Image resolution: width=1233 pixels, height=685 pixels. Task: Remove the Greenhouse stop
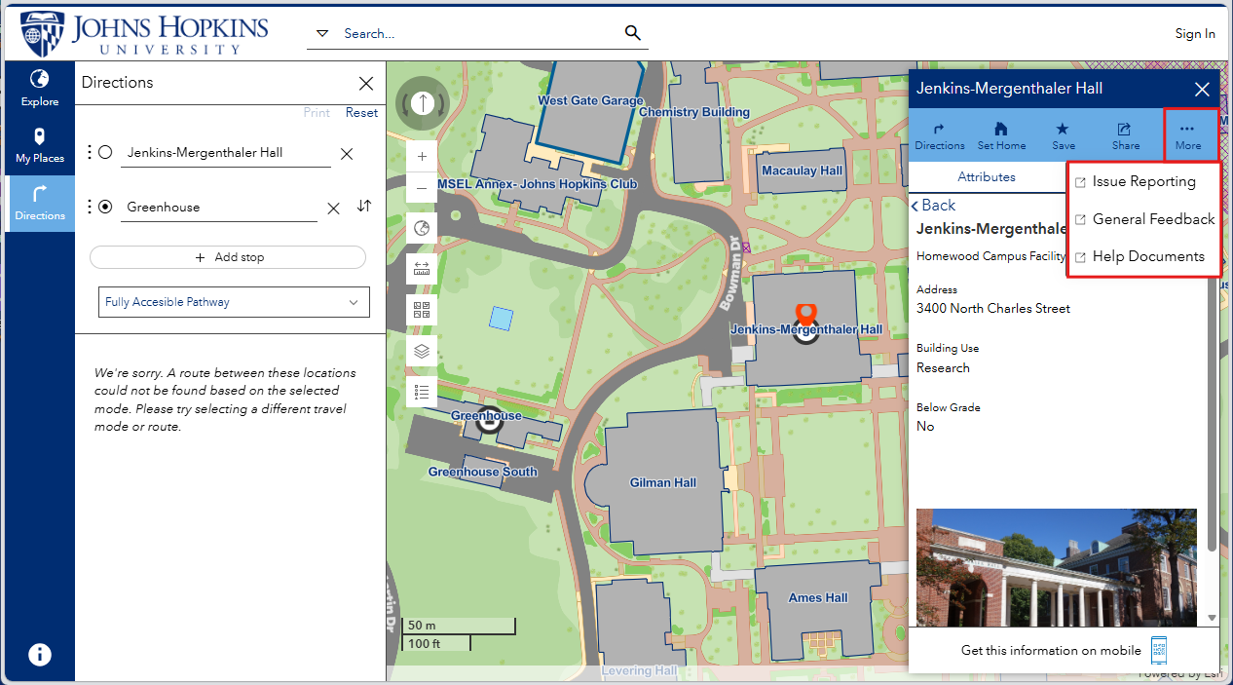[333, 208]
